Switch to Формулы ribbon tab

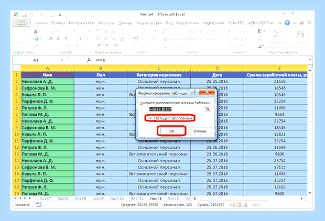point(106,23)
